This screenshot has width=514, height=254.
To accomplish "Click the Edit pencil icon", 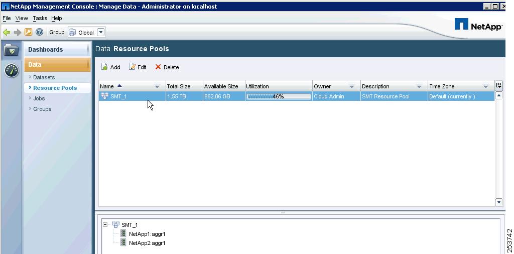I will (132, 67).
